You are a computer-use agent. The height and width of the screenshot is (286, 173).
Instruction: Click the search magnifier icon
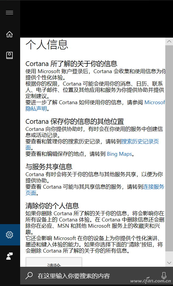[x=29, y=276]
